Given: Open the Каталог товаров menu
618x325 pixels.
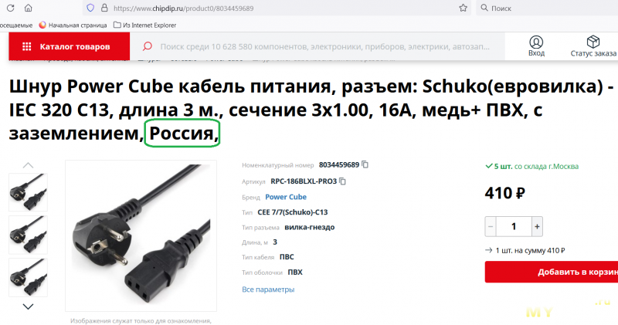Looking at the screenshot, I should tap(70, 46).
